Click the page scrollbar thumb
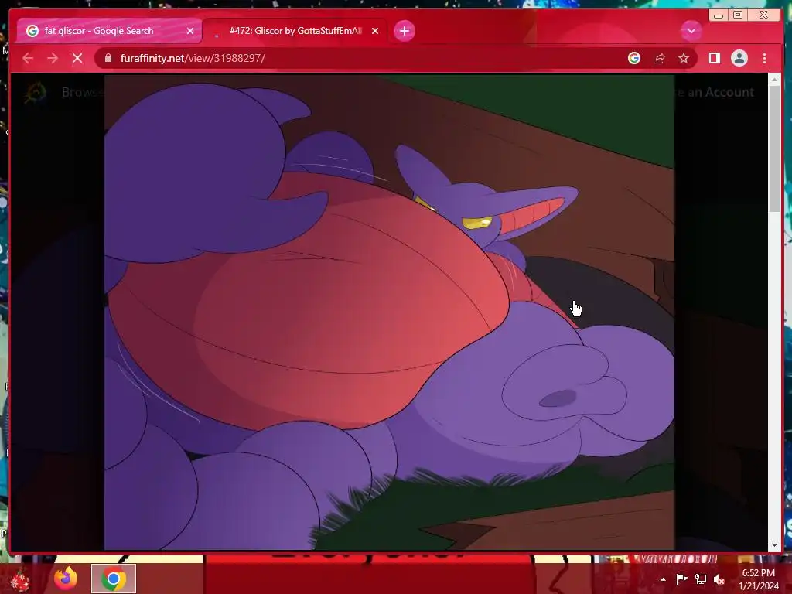This screenshot has height=594, width=792. pyautogui.click(x=774, y=149)
